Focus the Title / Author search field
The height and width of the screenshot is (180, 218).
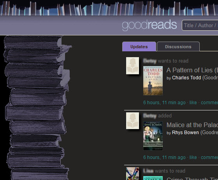click(x=200, y=25)
